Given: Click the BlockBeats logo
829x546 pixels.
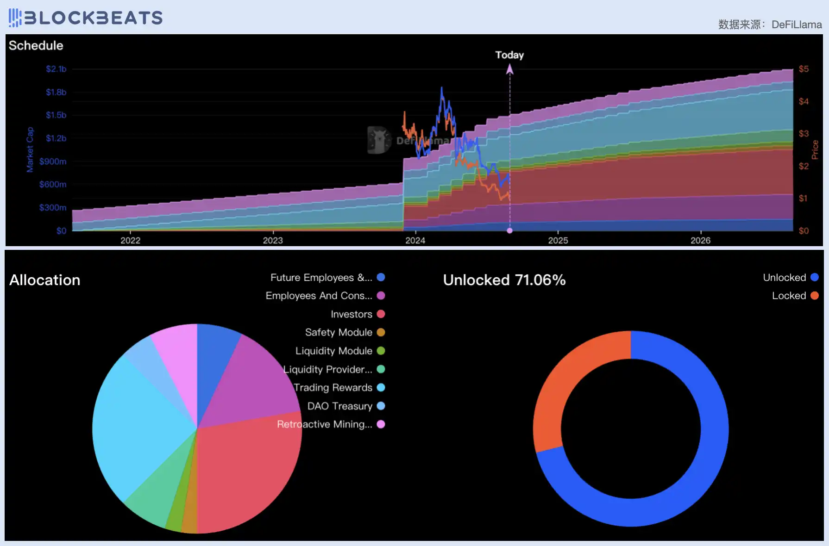Looking at the screenshot, I should coord(86,18).
